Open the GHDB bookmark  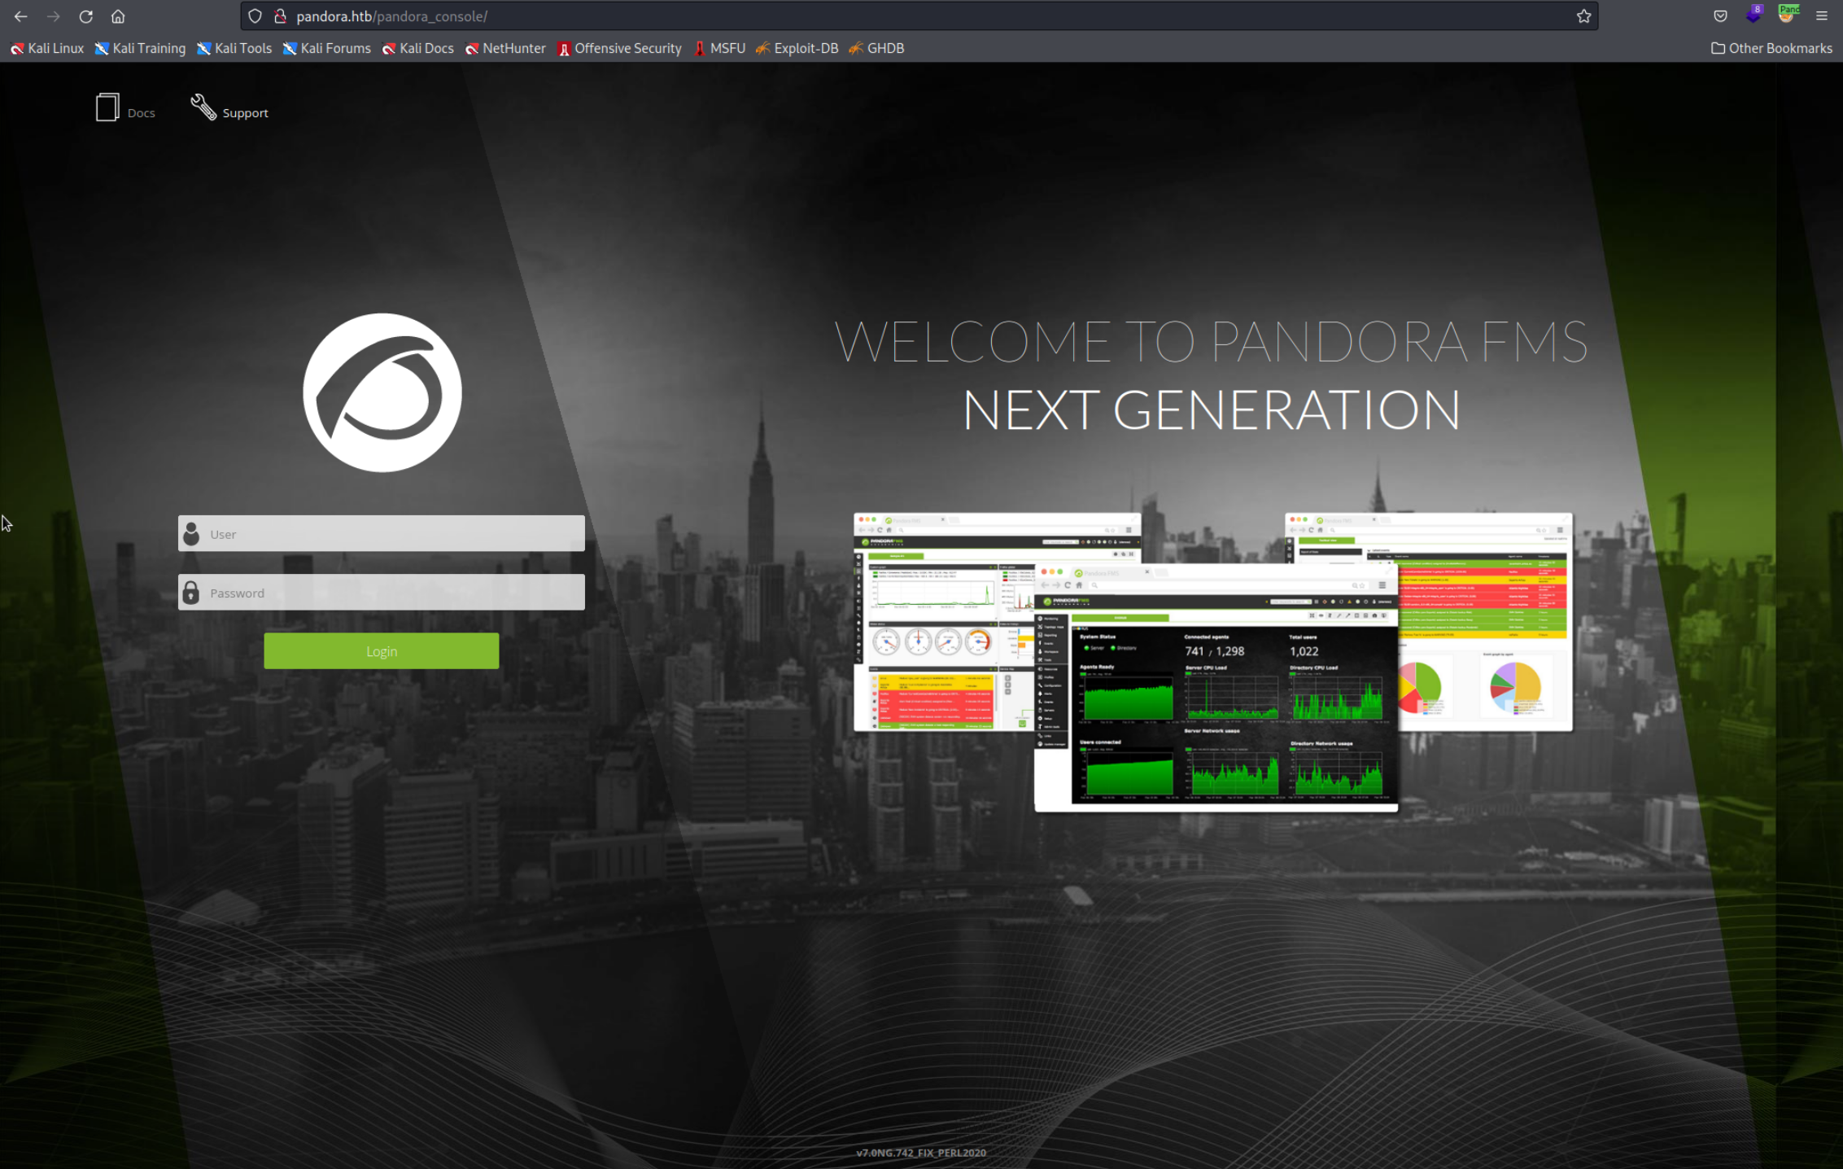coord(876,48)
